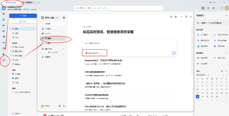Select the 全文翻译 tool icon
This screenshot has height=116, width=229.
(x=198, y=35)
